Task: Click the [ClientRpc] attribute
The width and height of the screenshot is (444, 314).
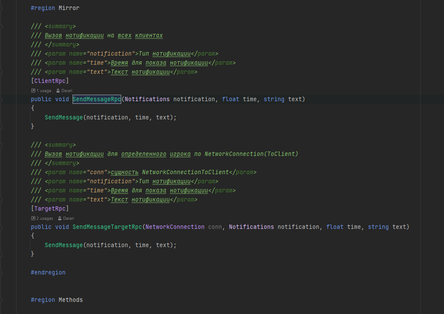Action: point(50,81)
